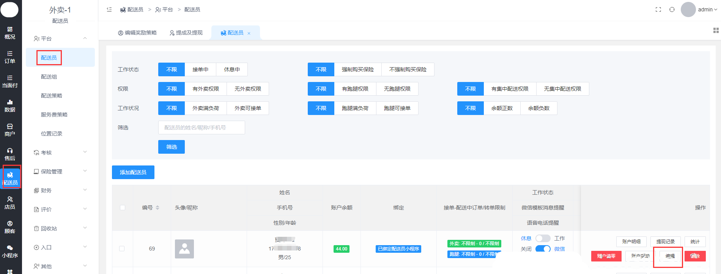
Task: Collapse the sidebar with the fold icon
Action: pyautogui.click(x=109, y=9)
